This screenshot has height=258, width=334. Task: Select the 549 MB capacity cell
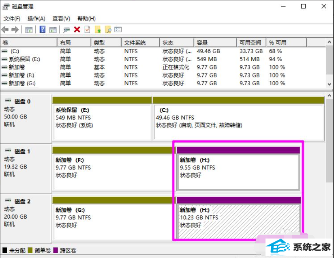(207, 59)
